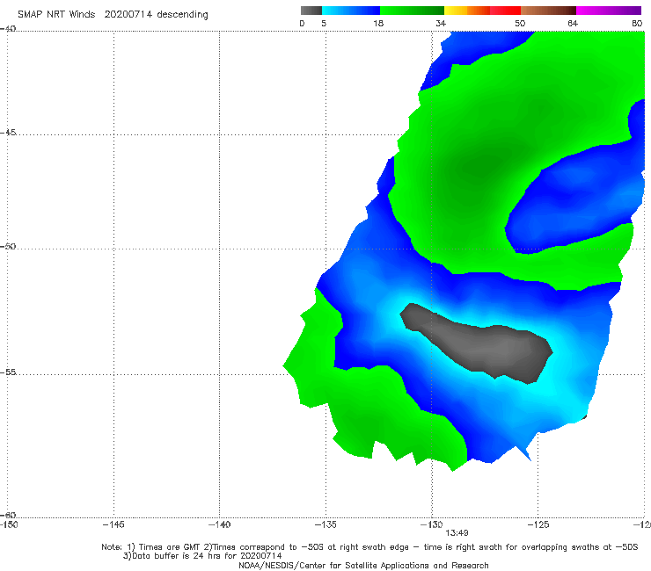Click the latitude label '-55'
Image resolution: width=651 pixels, height=571 pixels.
click(x=8, y=372)
